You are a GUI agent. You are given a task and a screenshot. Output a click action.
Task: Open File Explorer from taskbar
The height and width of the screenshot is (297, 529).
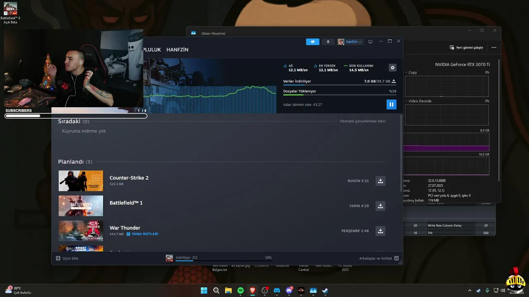pyautogui.click(x=228, y=290)
